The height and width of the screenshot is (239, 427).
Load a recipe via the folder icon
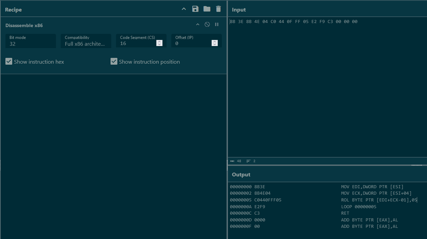coord(207,9)
